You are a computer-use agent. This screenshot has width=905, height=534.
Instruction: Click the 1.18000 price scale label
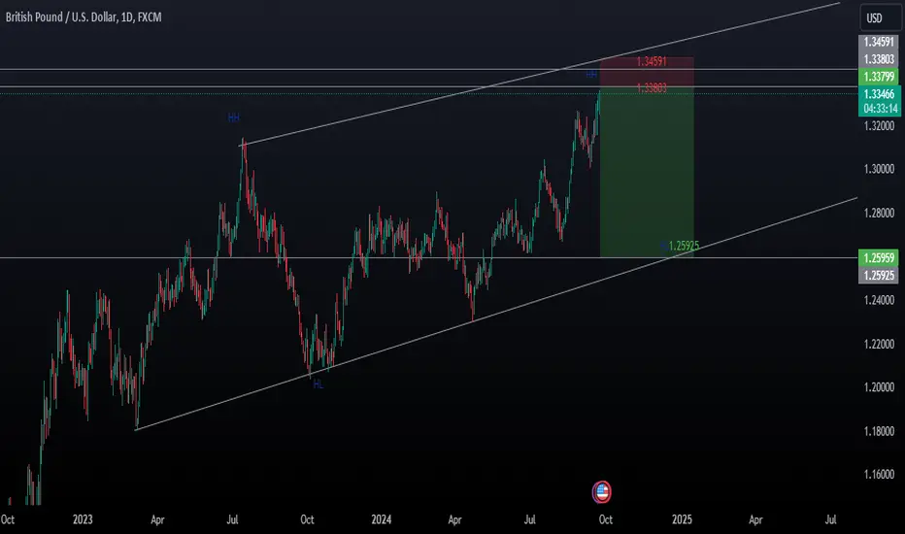coord(879,431)
